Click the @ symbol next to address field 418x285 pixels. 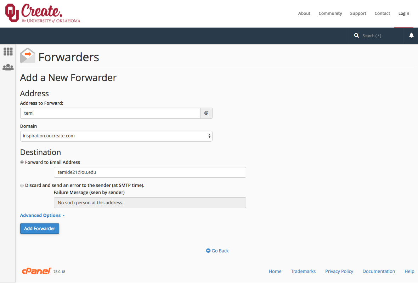206,113
